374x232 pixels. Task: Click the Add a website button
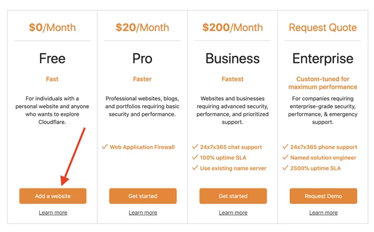[53, 196]
